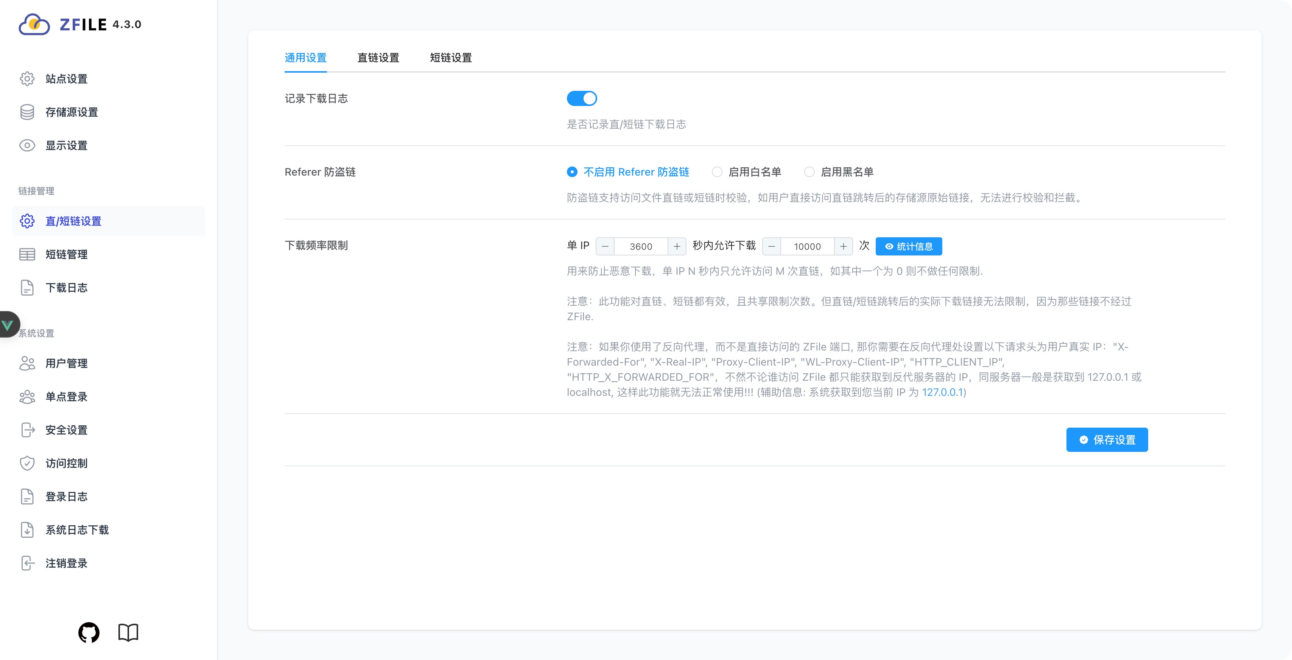
Task: Open 直/短链设置 menu item
Action: coord(108,221)
